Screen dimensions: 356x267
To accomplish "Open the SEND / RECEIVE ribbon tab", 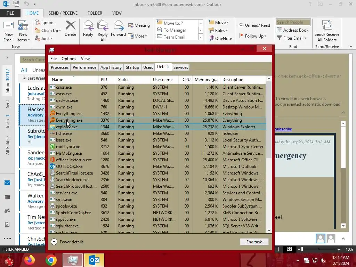I will [x=63, y=13].
